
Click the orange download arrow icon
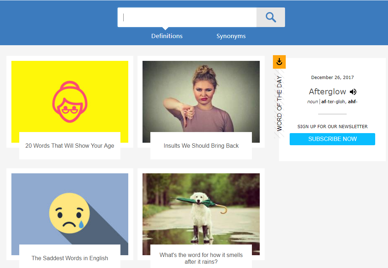pyautogui.click(x=279, y=62)
